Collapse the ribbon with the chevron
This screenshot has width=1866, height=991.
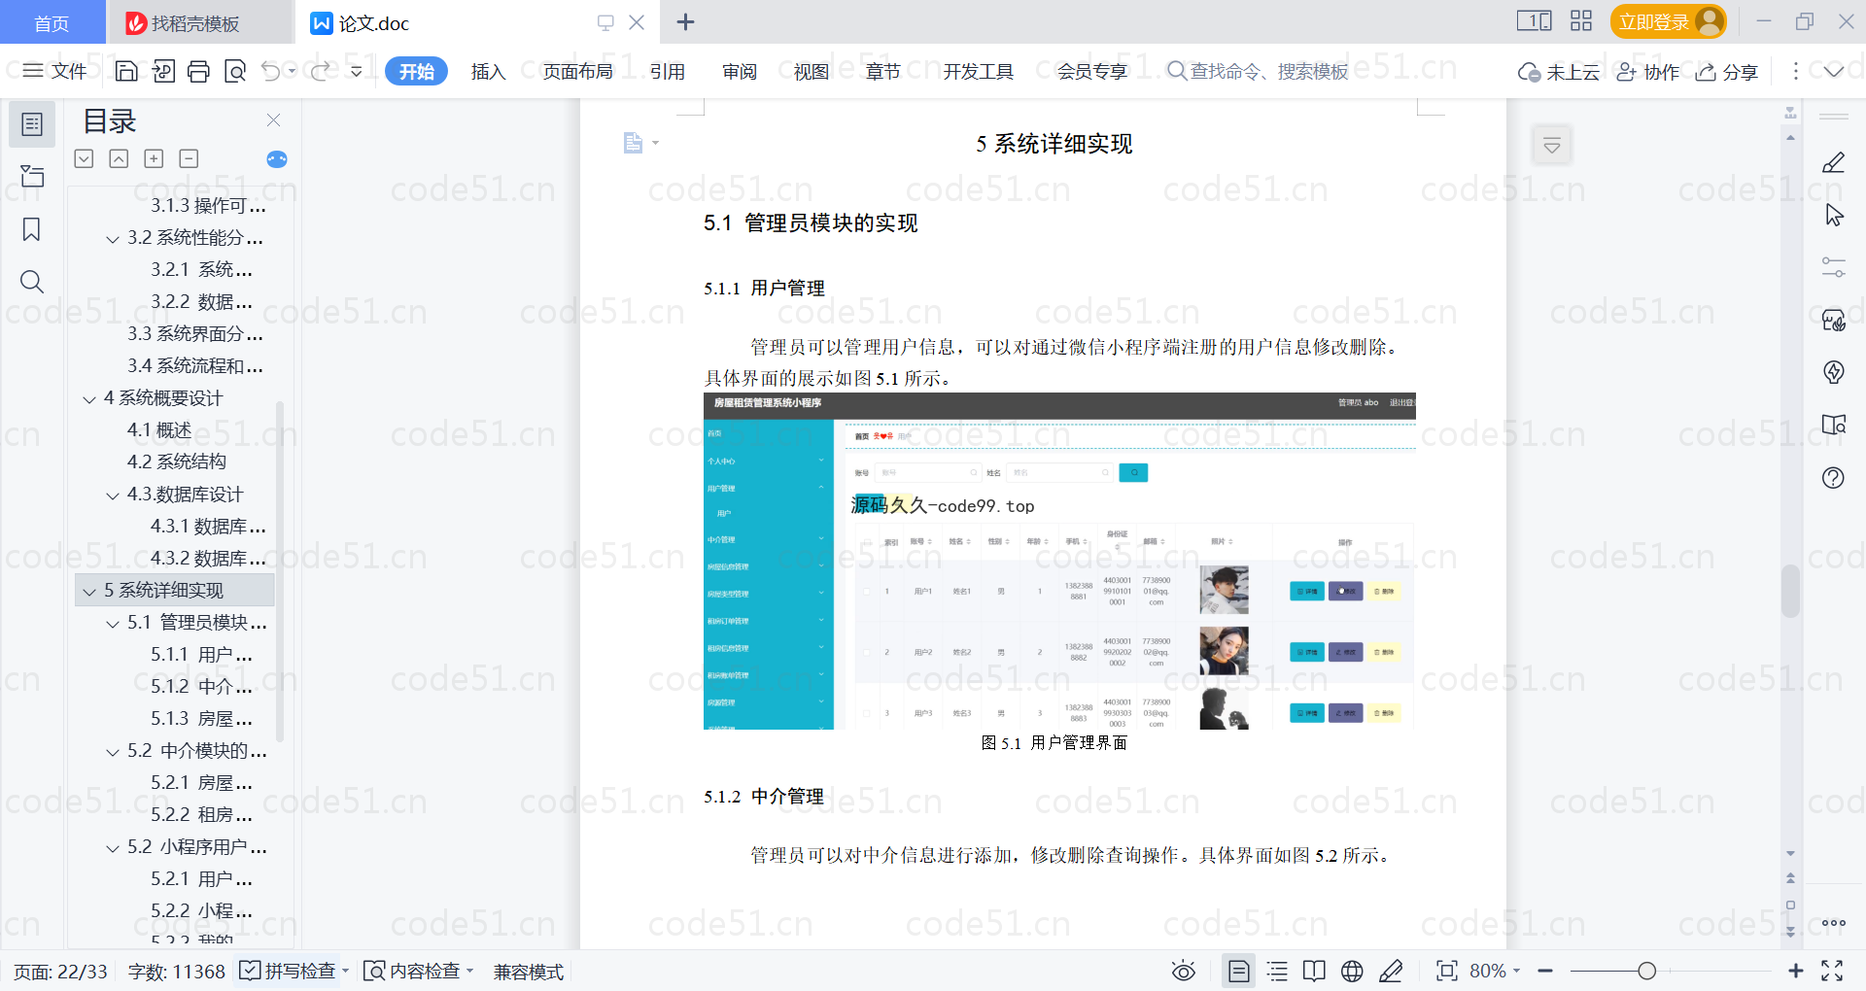(1834, 71)
